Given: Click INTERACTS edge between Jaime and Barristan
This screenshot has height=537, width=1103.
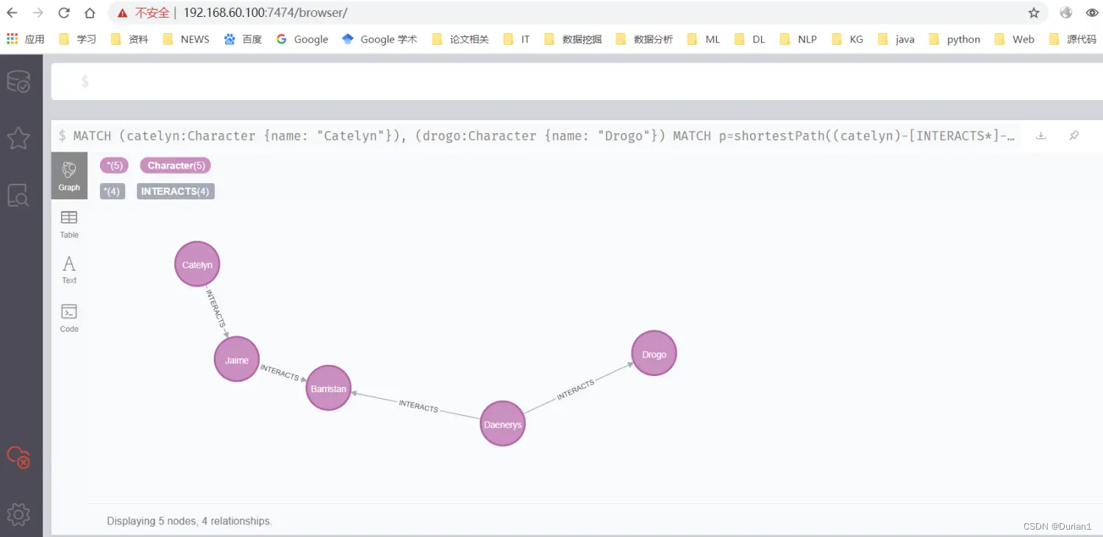Looking at the screenshot, I should coord(280,373).
